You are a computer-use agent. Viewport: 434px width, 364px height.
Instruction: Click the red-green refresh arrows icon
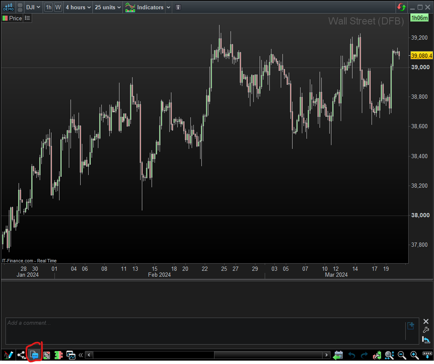coord(401,7)
